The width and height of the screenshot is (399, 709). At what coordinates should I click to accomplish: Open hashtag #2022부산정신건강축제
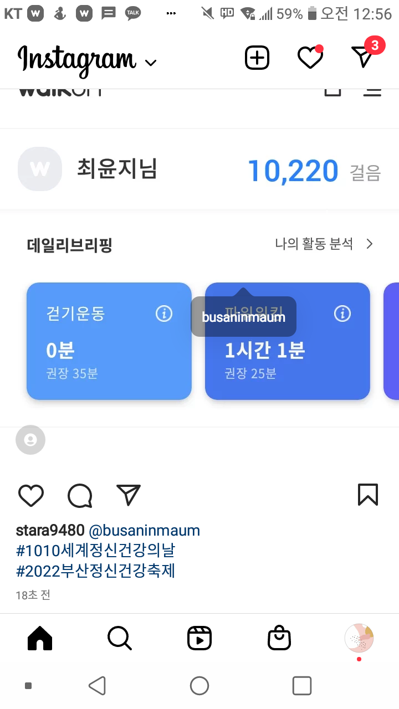tap(95, 571)
